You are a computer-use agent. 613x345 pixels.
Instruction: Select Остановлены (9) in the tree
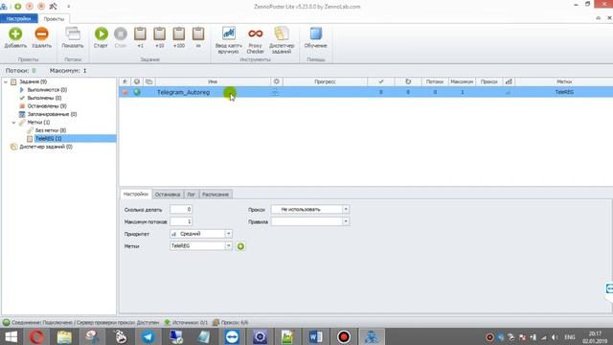(x=47, y=106)
